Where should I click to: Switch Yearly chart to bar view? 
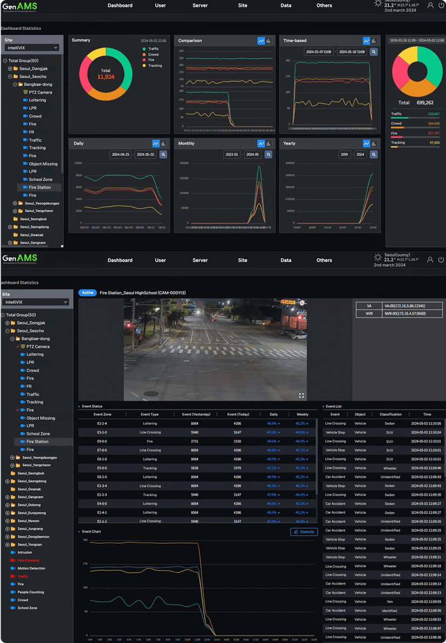click(x=374, y=144)
